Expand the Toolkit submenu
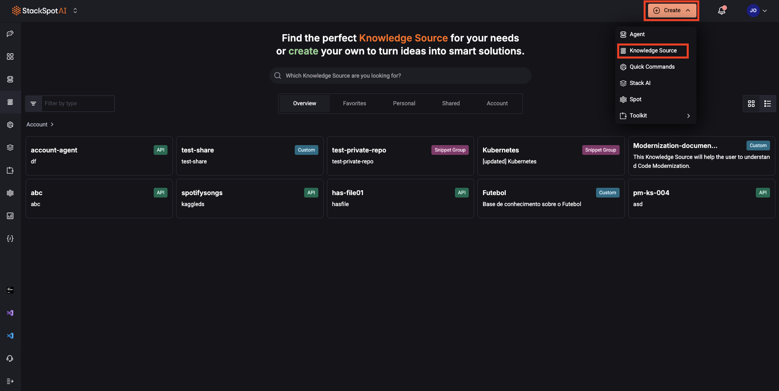This screenshot has height=391, width=779. coord(655,115)
